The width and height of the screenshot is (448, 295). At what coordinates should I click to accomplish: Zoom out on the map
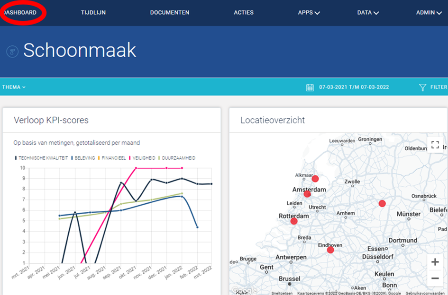[x=435, y=278]
